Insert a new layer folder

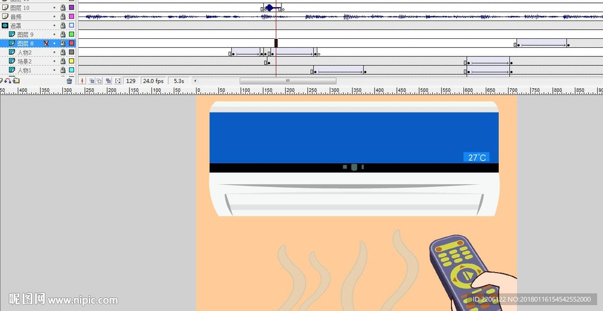pos(16,81)
